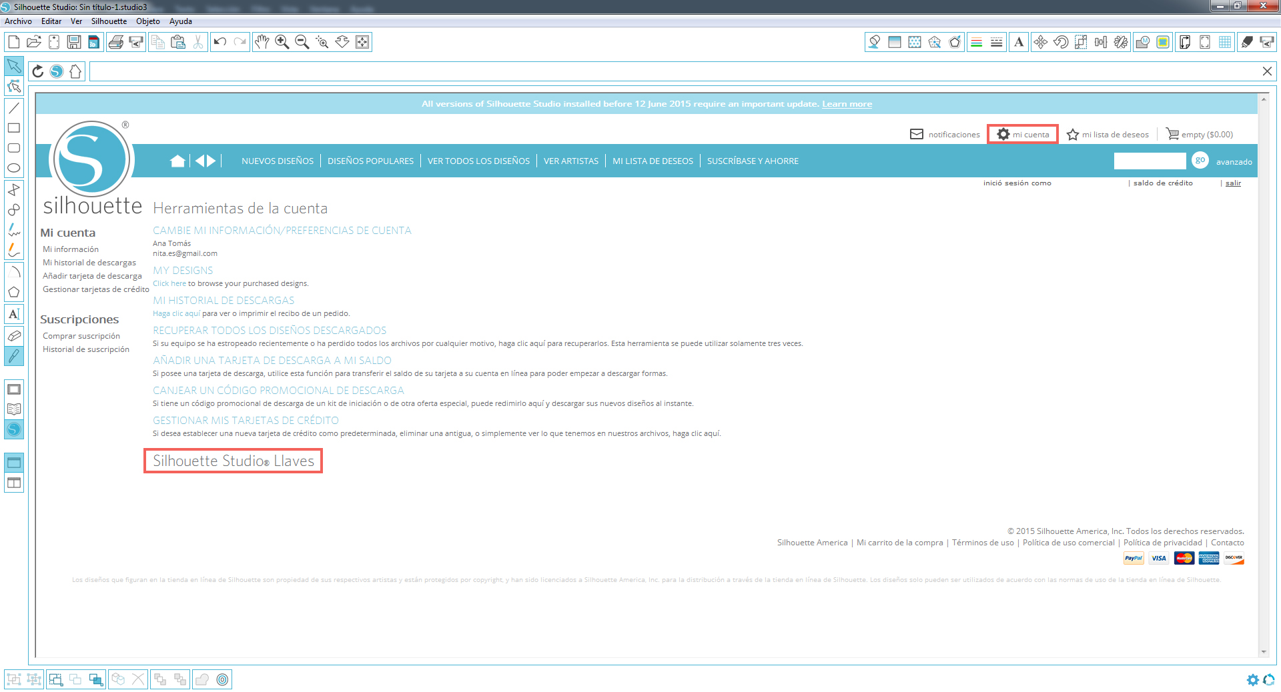
Task: Click the Zoom in magnifier
Action: 282,42
